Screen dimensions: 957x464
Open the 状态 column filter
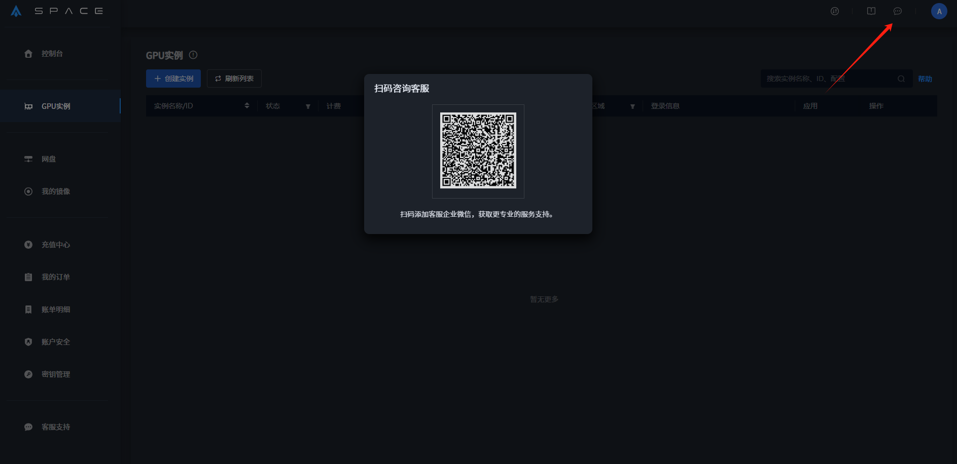(308, 106)
